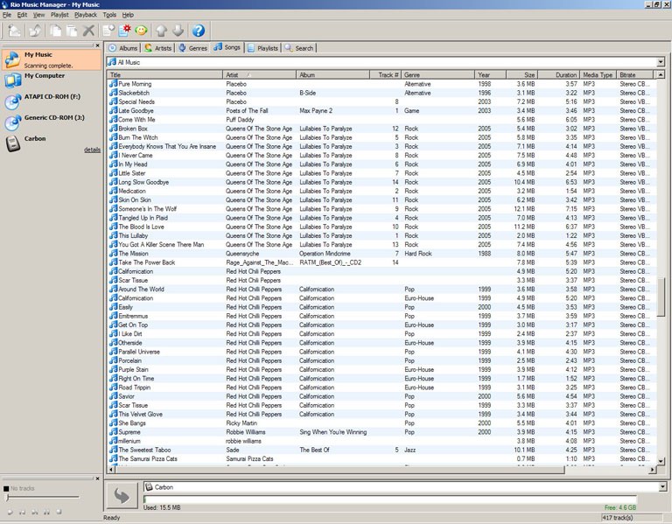Click the red gear playlist icon

125,31
